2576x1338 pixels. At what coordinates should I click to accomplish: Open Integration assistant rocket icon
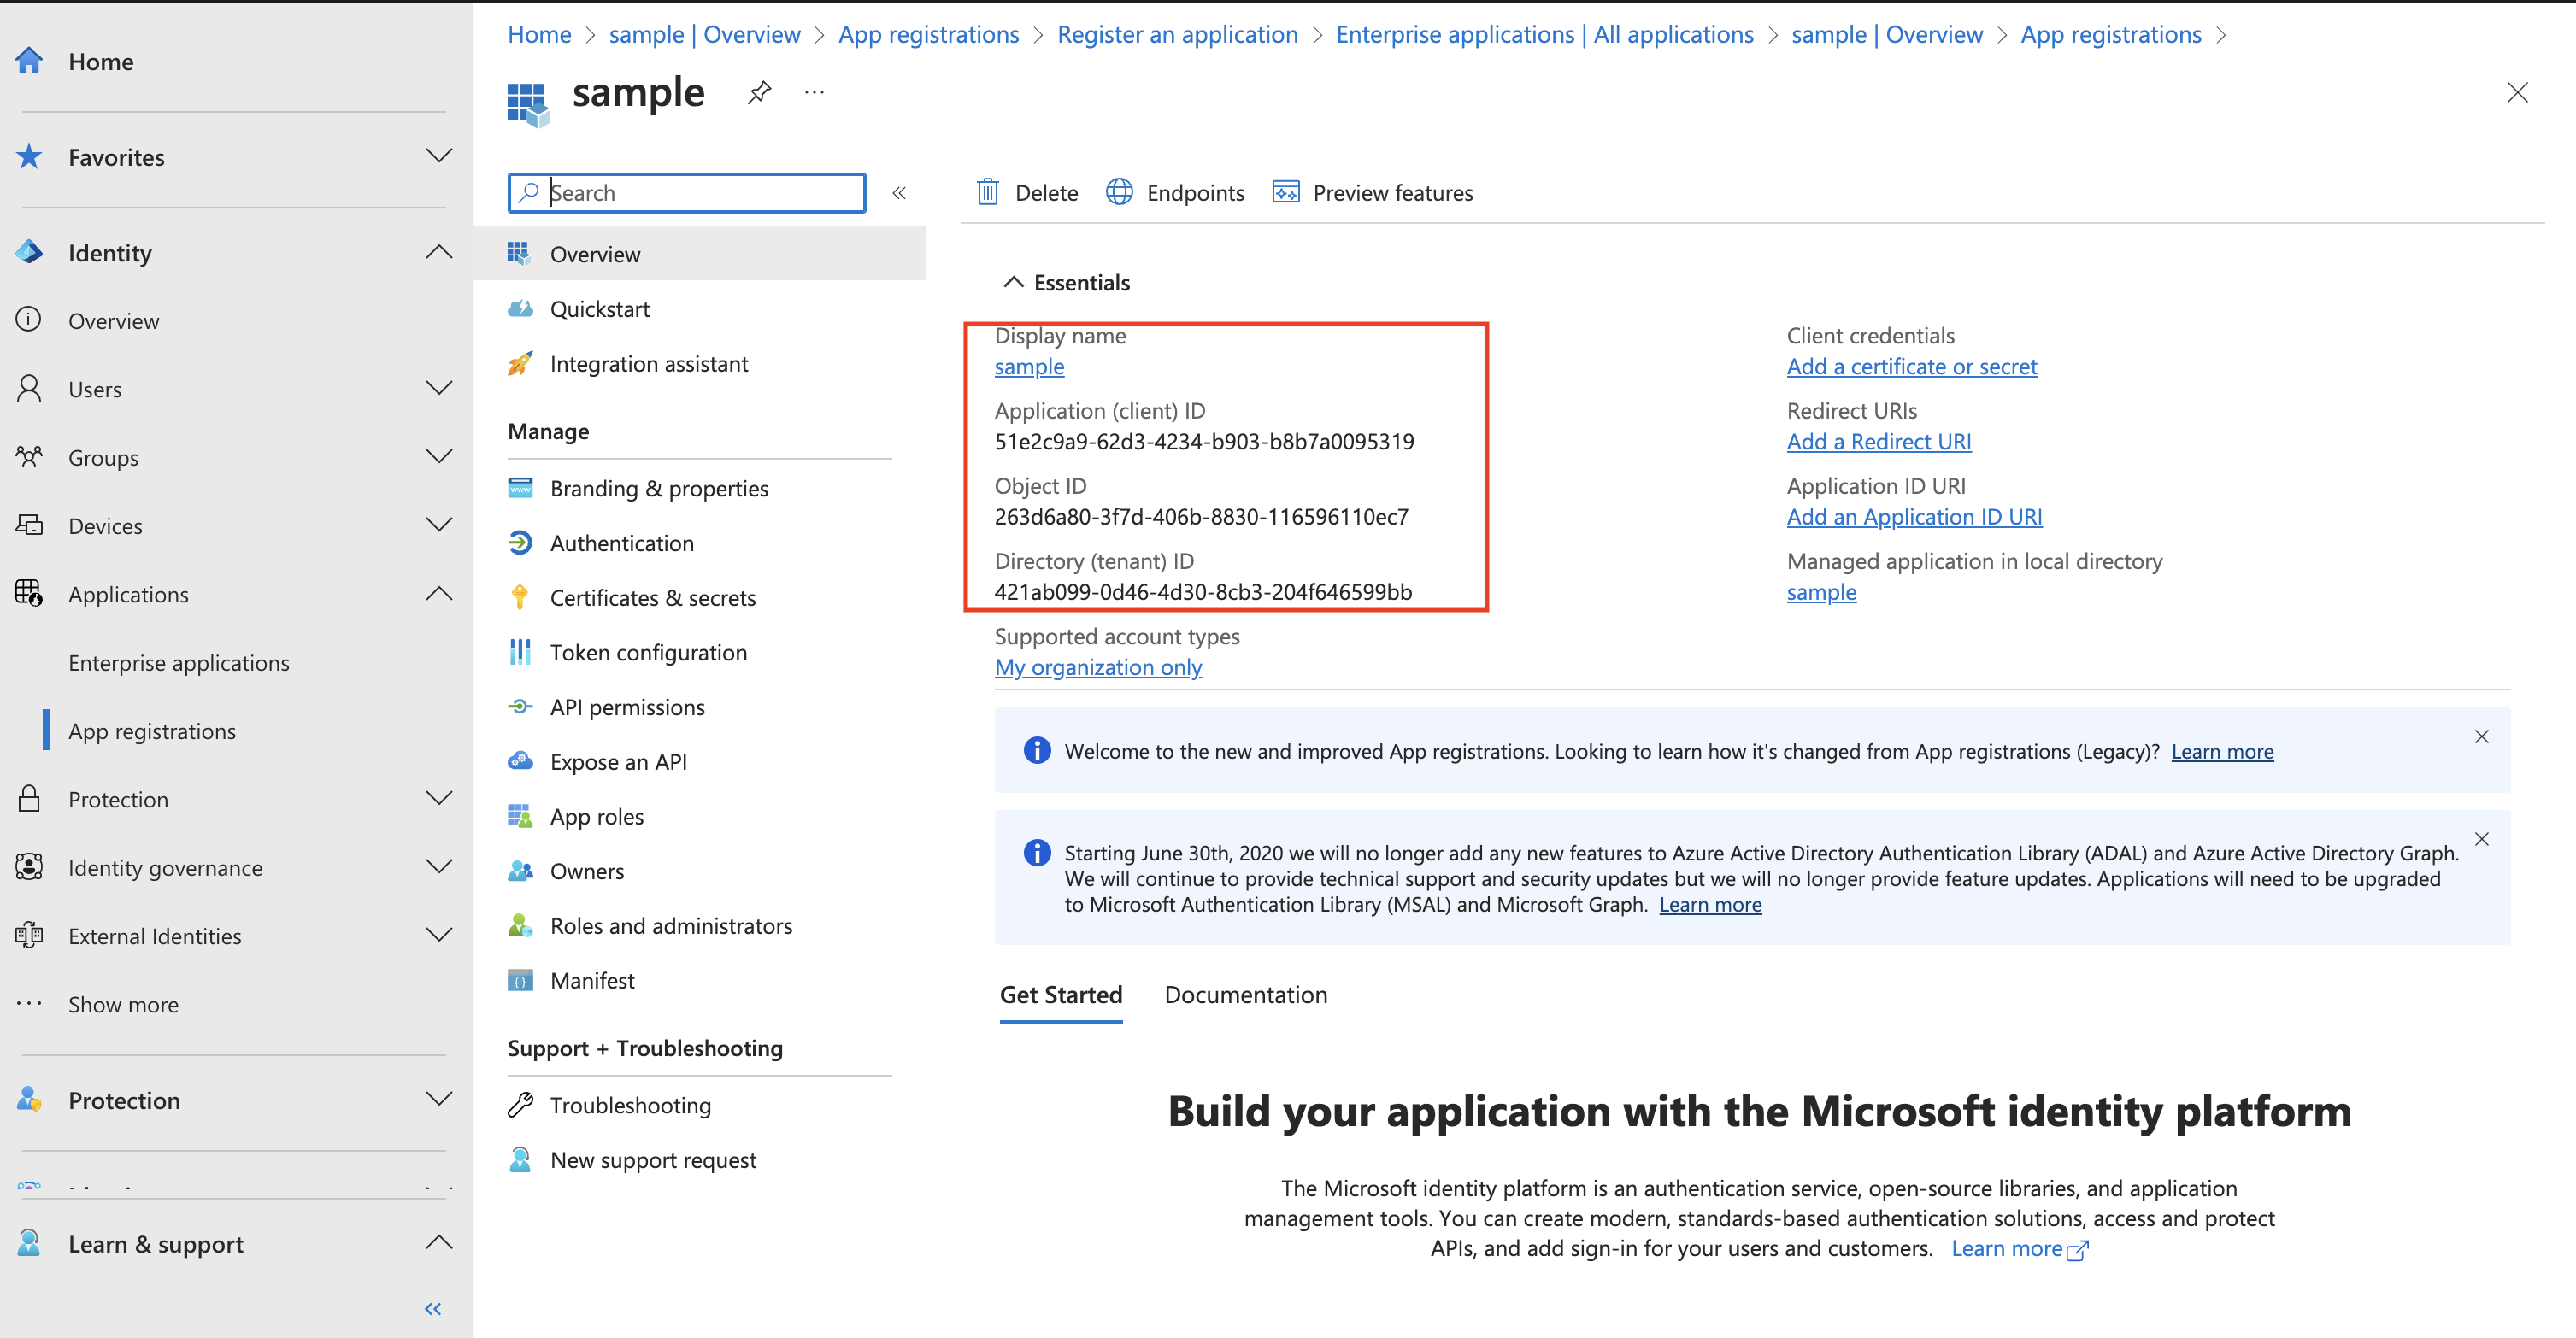(x=520, y=364)
